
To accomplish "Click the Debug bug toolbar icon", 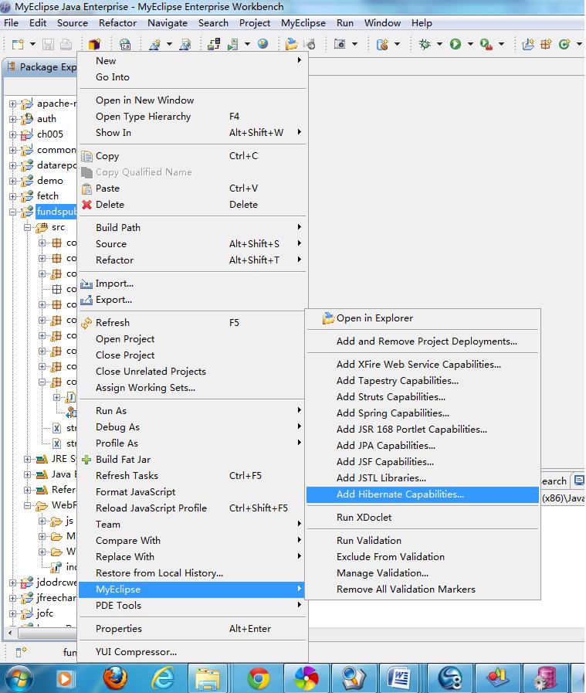I will coord(425,44).
